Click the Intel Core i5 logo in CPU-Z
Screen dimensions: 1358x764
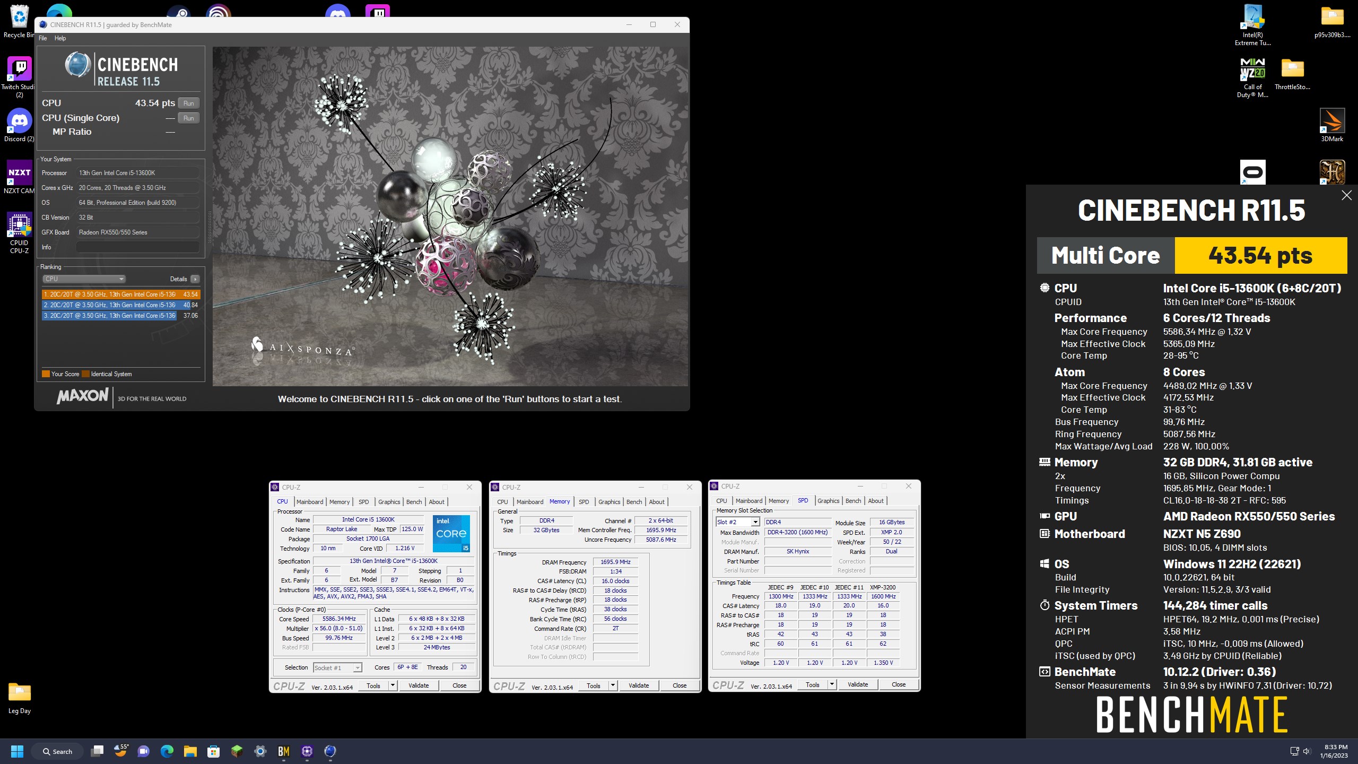451,534
